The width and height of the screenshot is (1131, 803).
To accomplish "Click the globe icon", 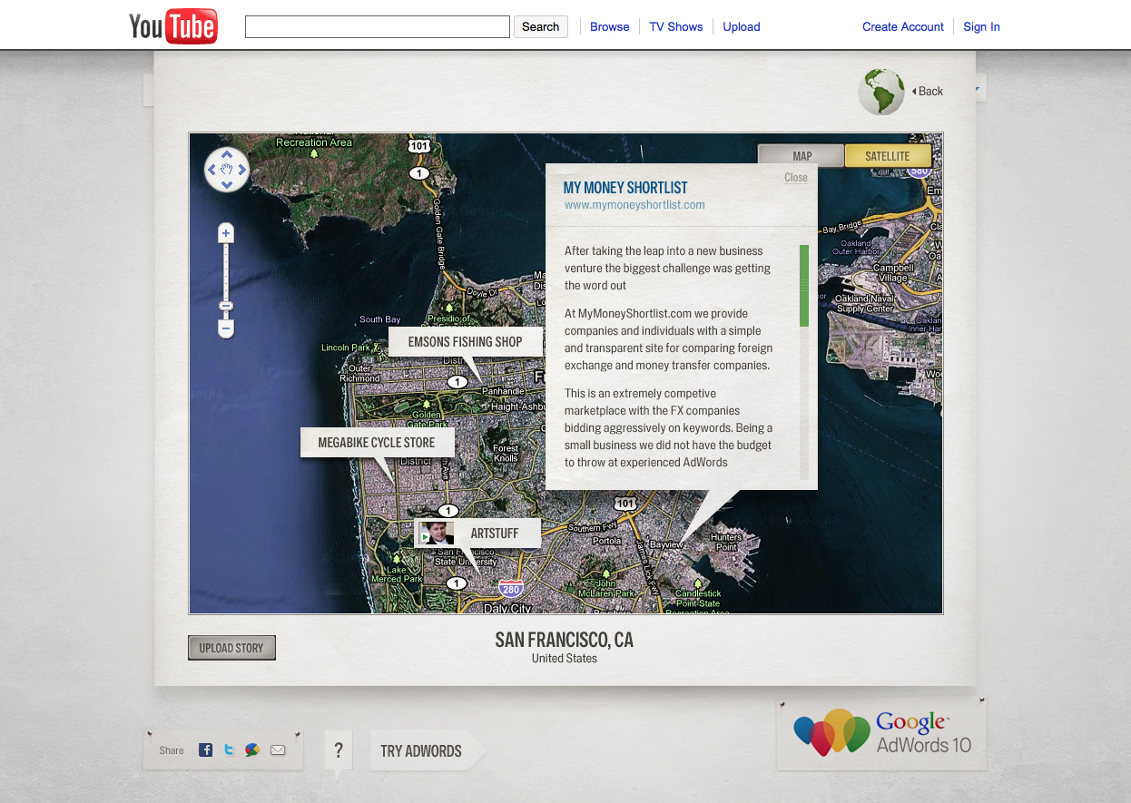I will [x=881, y=92].
